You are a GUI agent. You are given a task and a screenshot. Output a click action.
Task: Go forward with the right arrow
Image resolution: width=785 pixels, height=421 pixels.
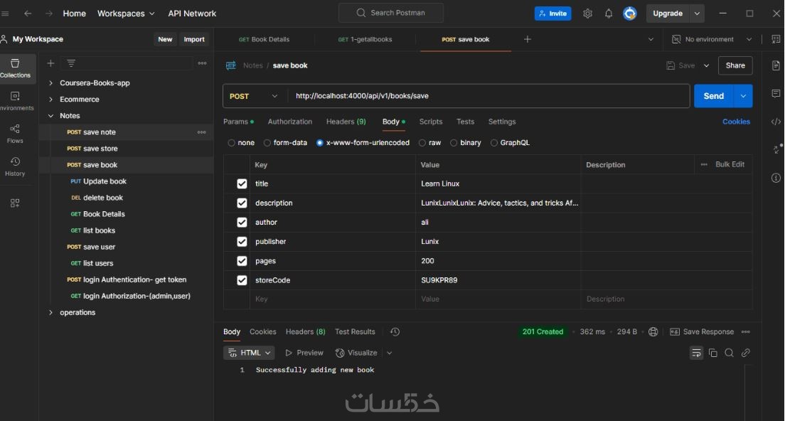point(48,14)
